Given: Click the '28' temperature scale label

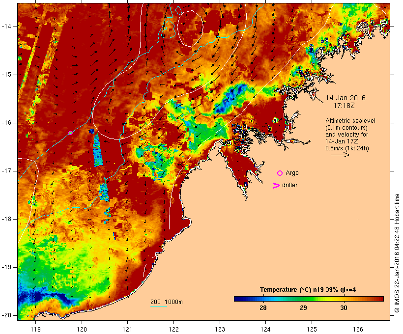Looking at the screenshot, I should point(263,307).
